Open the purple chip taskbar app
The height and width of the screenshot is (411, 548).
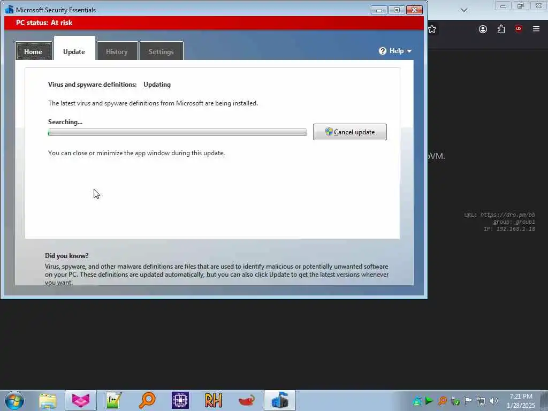coord(180,400)
